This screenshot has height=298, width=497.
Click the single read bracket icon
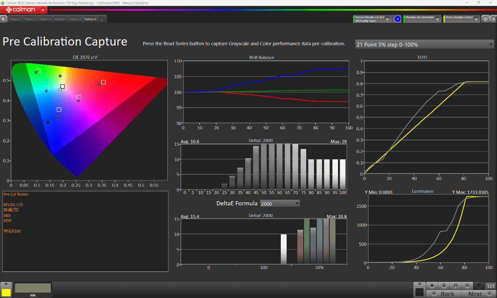click(456, 286)
